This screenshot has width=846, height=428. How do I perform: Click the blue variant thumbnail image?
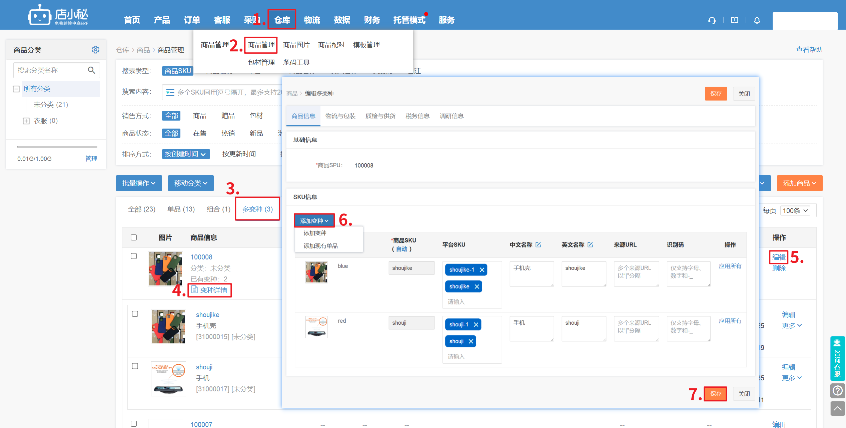pos(316,272)
